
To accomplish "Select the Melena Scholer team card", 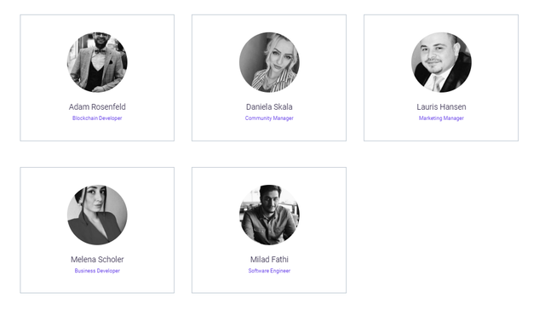I will (97, 230).
